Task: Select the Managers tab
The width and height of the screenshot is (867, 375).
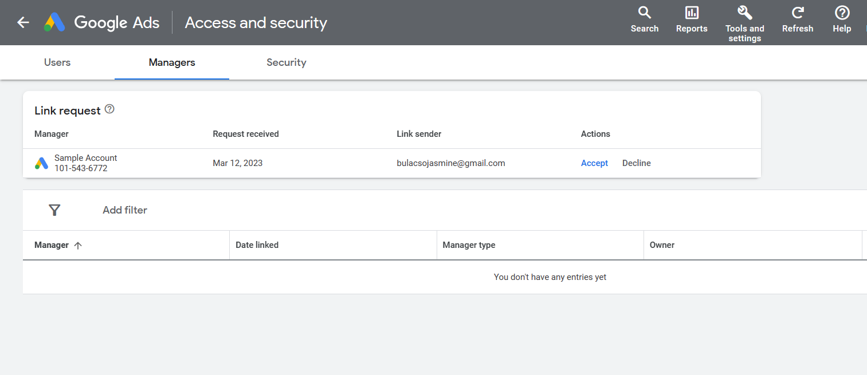Action: tap(172, 62)
